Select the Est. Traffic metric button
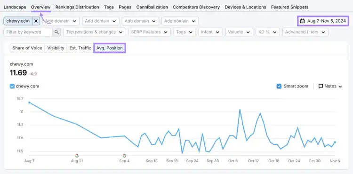This screenshot has height=174, width=353. [x=80, y=48]
